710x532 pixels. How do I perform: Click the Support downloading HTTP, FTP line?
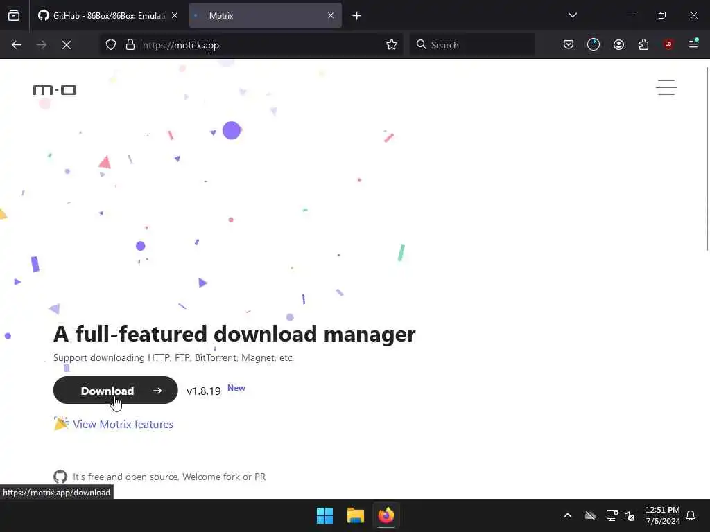pyautogui.click(x=173, y=358)
